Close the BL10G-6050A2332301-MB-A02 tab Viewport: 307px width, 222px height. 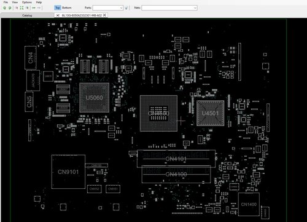tap(104, 15)
